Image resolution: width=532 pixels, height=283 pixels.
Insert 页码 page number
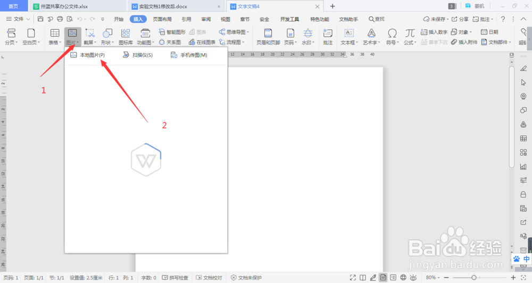coord(290,37)
